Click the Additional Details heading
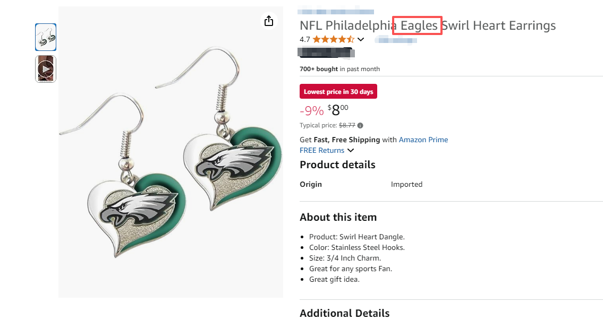 (344, 313)
